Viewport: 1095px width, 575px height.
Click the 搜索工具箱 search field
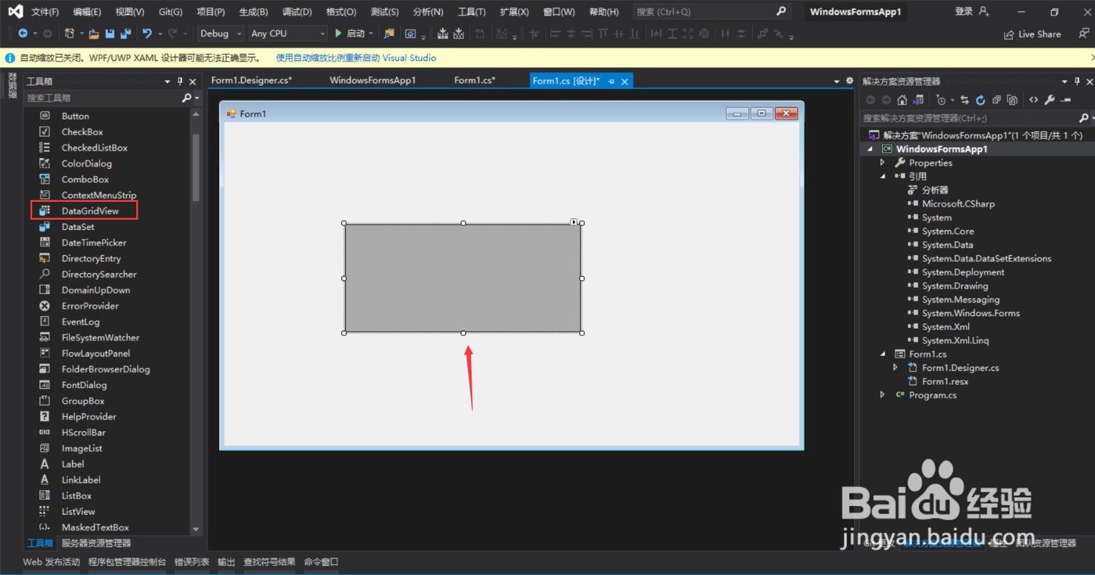tap(103, 98)
